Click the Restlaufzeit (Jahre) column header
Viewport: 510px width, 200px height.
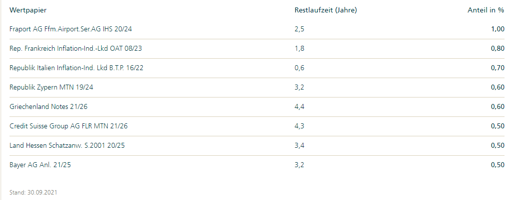tap(326, 10)
